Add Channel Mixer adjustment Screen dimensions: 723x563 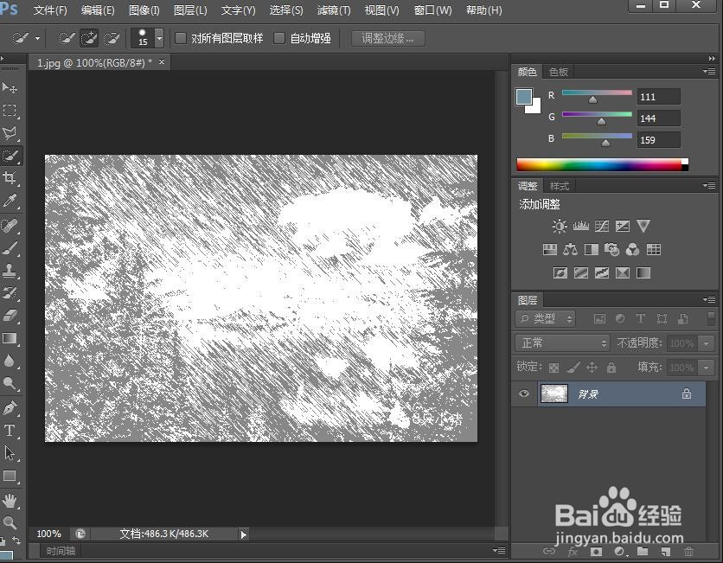(633, 249)
